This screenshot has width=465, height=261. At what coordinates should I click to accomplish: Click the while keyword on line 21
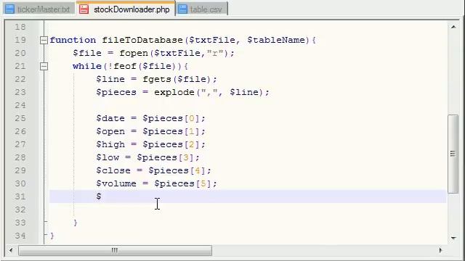pyautogui.click(x=87, y=66)
